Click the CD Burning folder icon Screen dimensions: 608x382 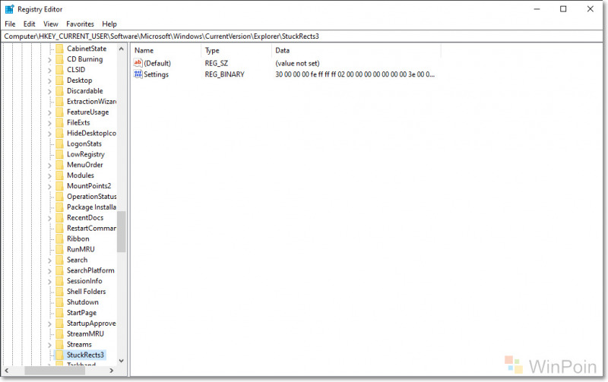pyautogui.click(x=59, y=59)
